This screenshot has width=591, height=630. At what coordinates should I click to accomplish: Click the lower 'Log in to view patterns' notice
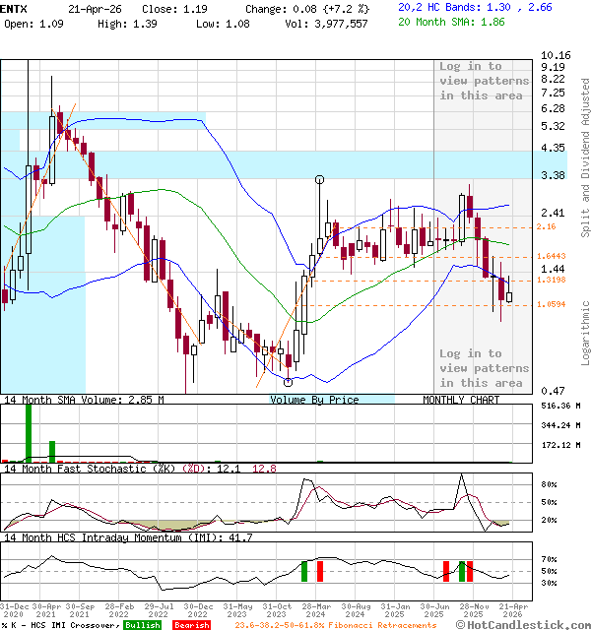click(484, 367)
